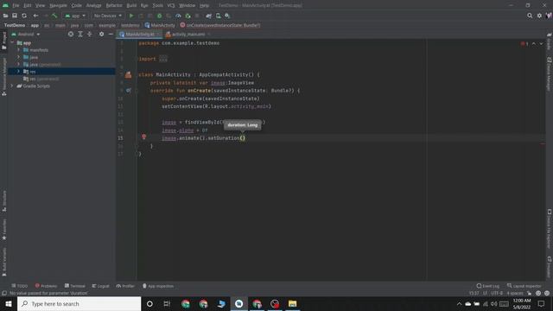Click the error indicator at editor top right

[x=524, y=43]
